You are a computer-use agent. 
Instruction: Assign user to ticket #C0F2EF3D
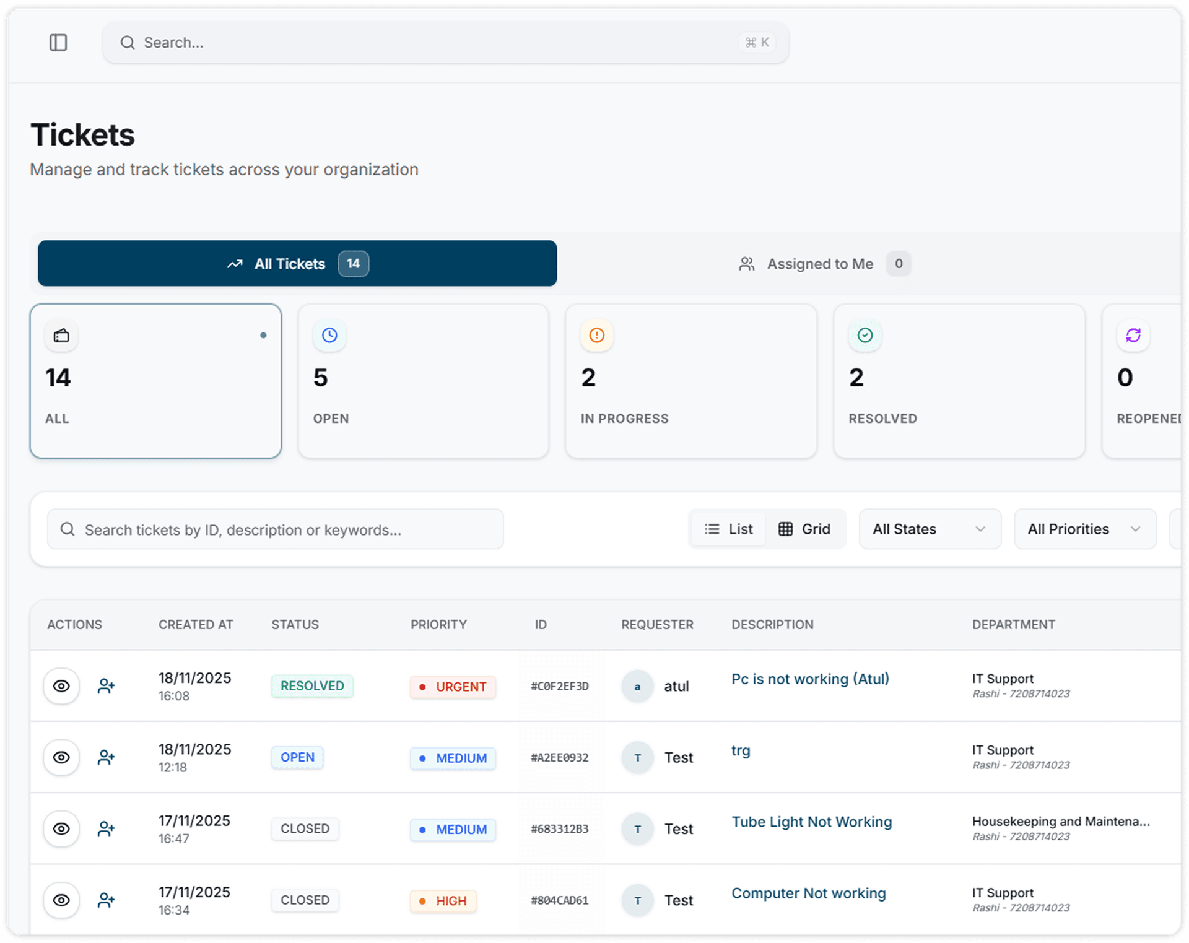click(x=106, y=686)
